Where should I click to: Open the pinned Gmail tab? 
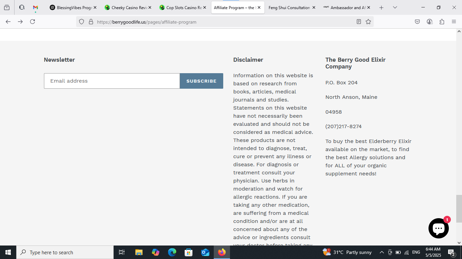[36, 7]
